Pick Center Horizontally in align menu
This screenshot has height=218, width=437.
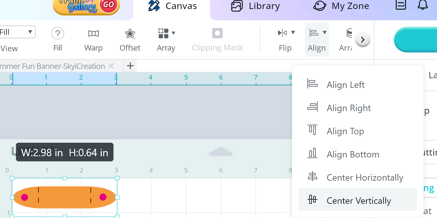pyautogui.click(x=364, y=177)
